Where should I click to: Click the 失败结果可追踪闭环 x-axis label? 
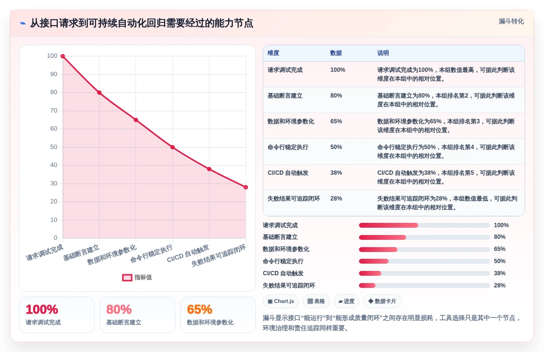pos(219,255)
